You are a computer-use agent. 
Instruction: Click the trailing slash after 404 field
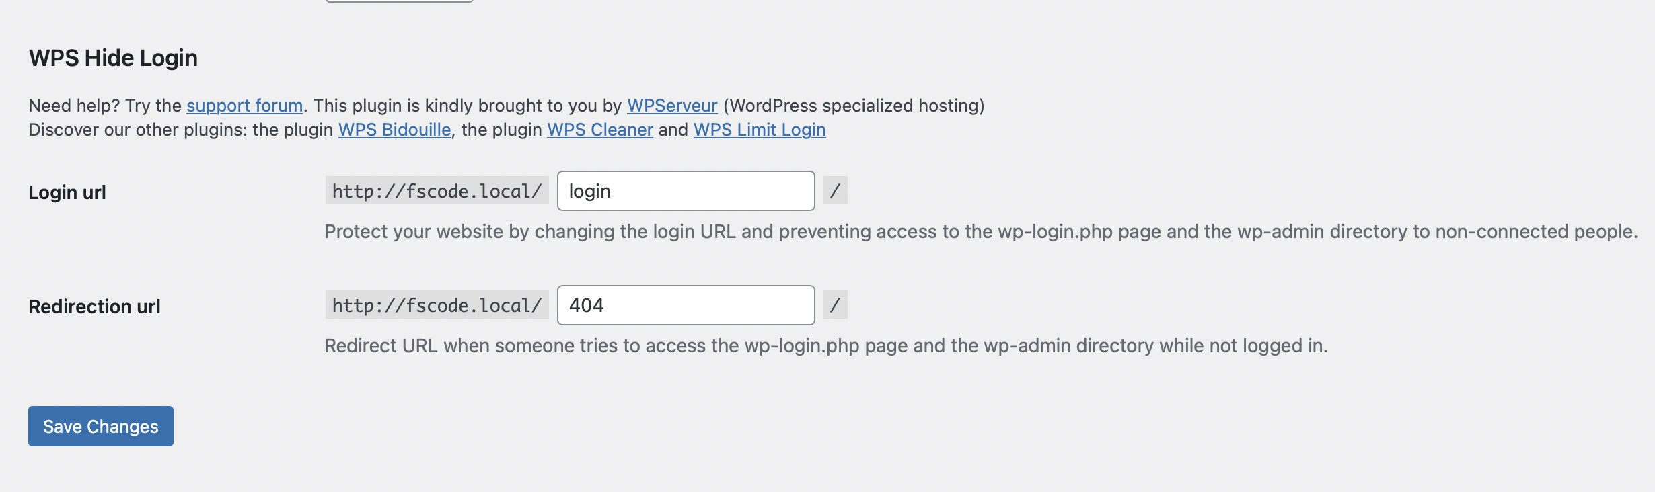pyautogui.click(x=835, y=305)
